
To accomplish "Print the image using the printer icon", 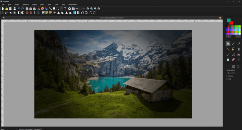I will (x=15, y=9).
